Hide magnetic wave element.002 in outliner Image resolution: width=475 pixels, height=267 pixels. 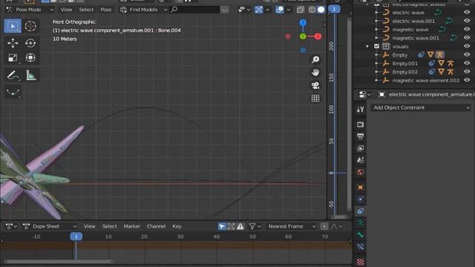coord(467,80)
